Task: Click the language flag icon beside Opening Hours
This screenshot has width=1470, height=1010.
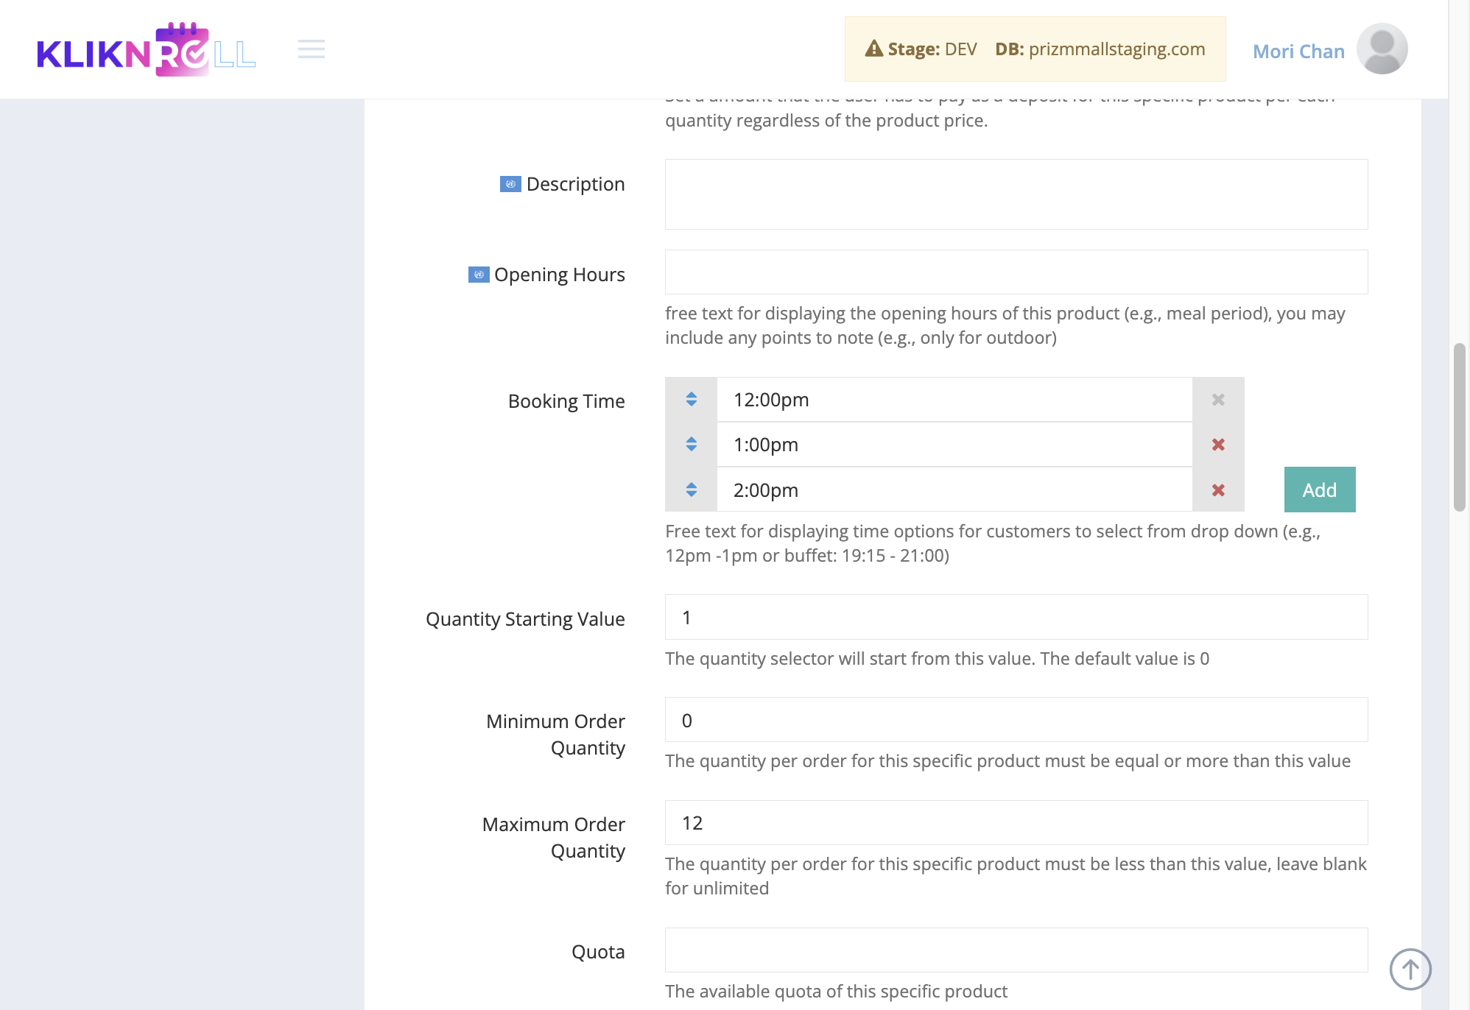Action: [479, 275]
